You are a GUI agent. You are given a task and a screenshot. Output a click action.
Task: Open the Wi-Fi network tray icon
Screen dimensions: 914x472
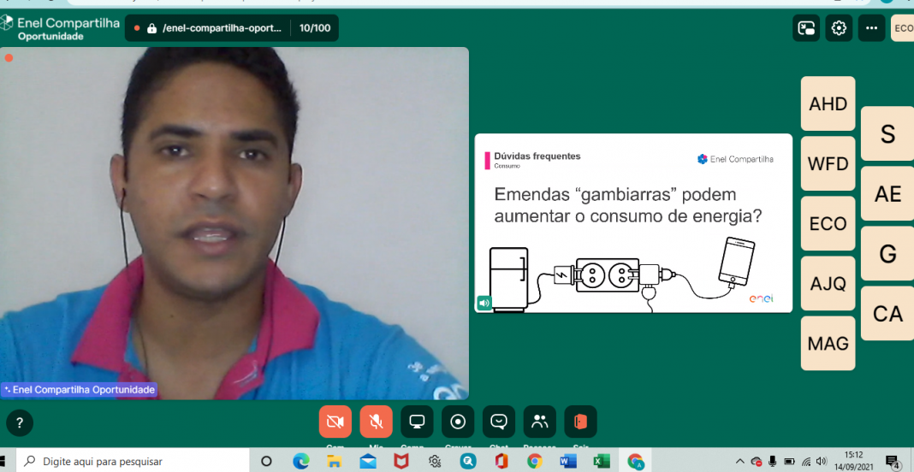pyautogui.click(x=806, y=461)
